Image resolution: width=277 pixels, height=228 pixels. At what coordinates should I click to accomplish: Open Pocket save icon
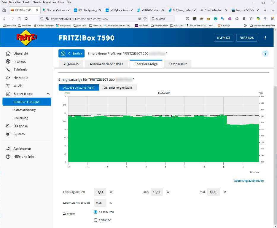point(187,19)
